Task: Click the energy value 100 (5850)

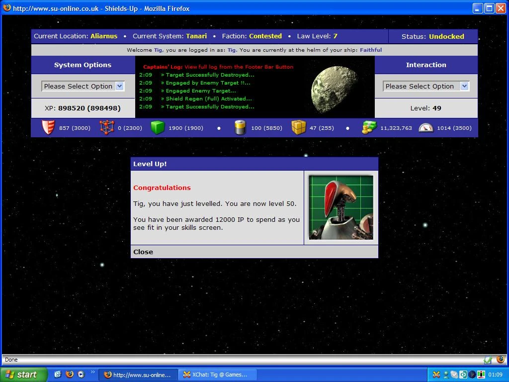Action: pos(266,128)
